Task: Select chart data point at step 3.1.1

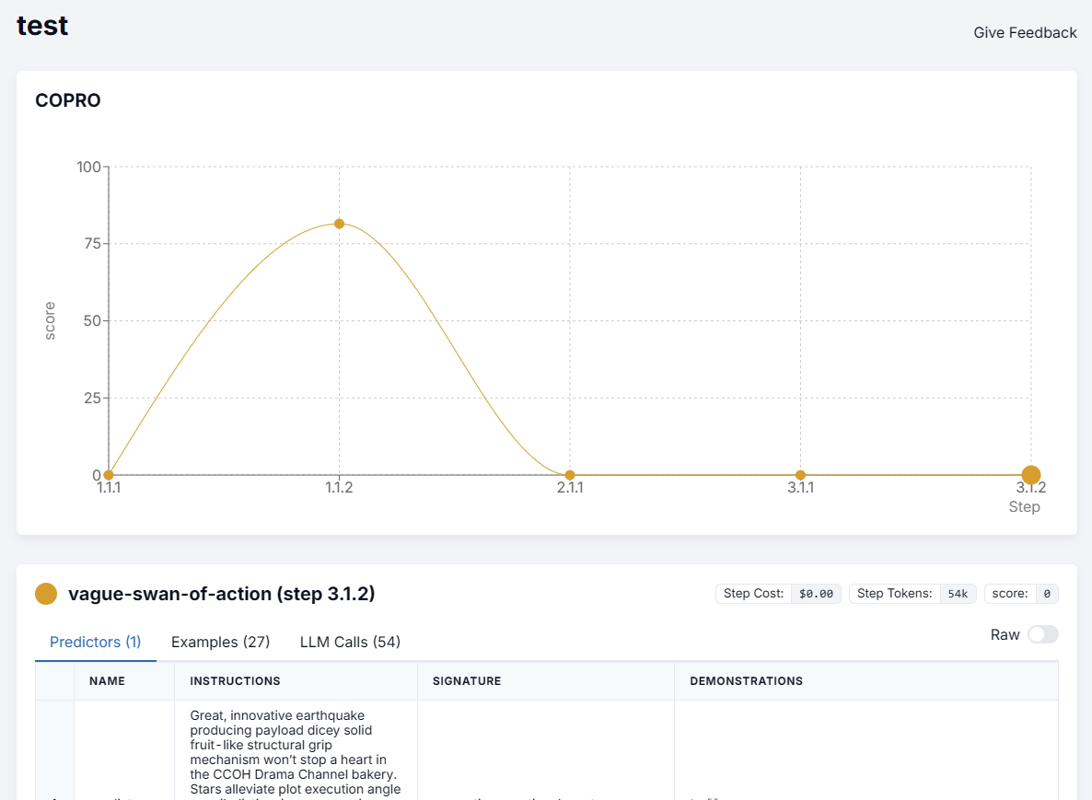Action: (x=800, y=475)
